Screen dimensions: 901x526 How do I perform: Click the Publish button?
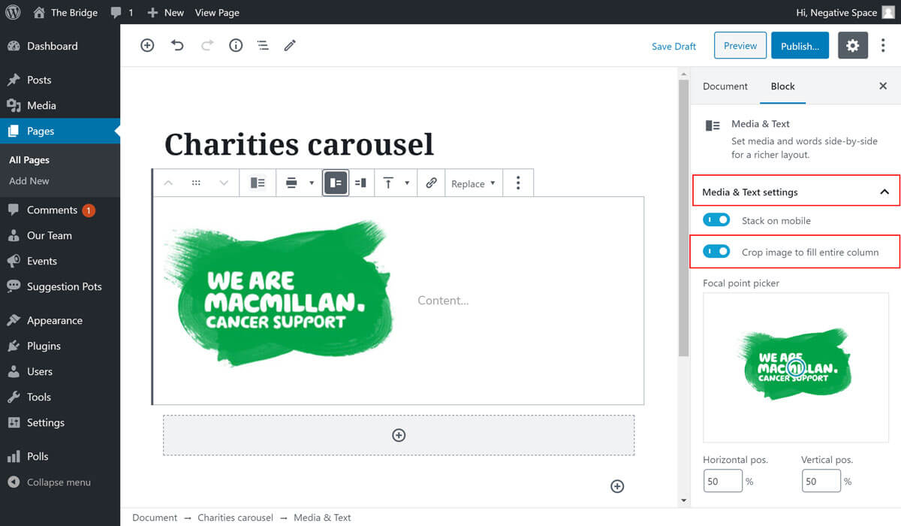(x=800, y=46)
